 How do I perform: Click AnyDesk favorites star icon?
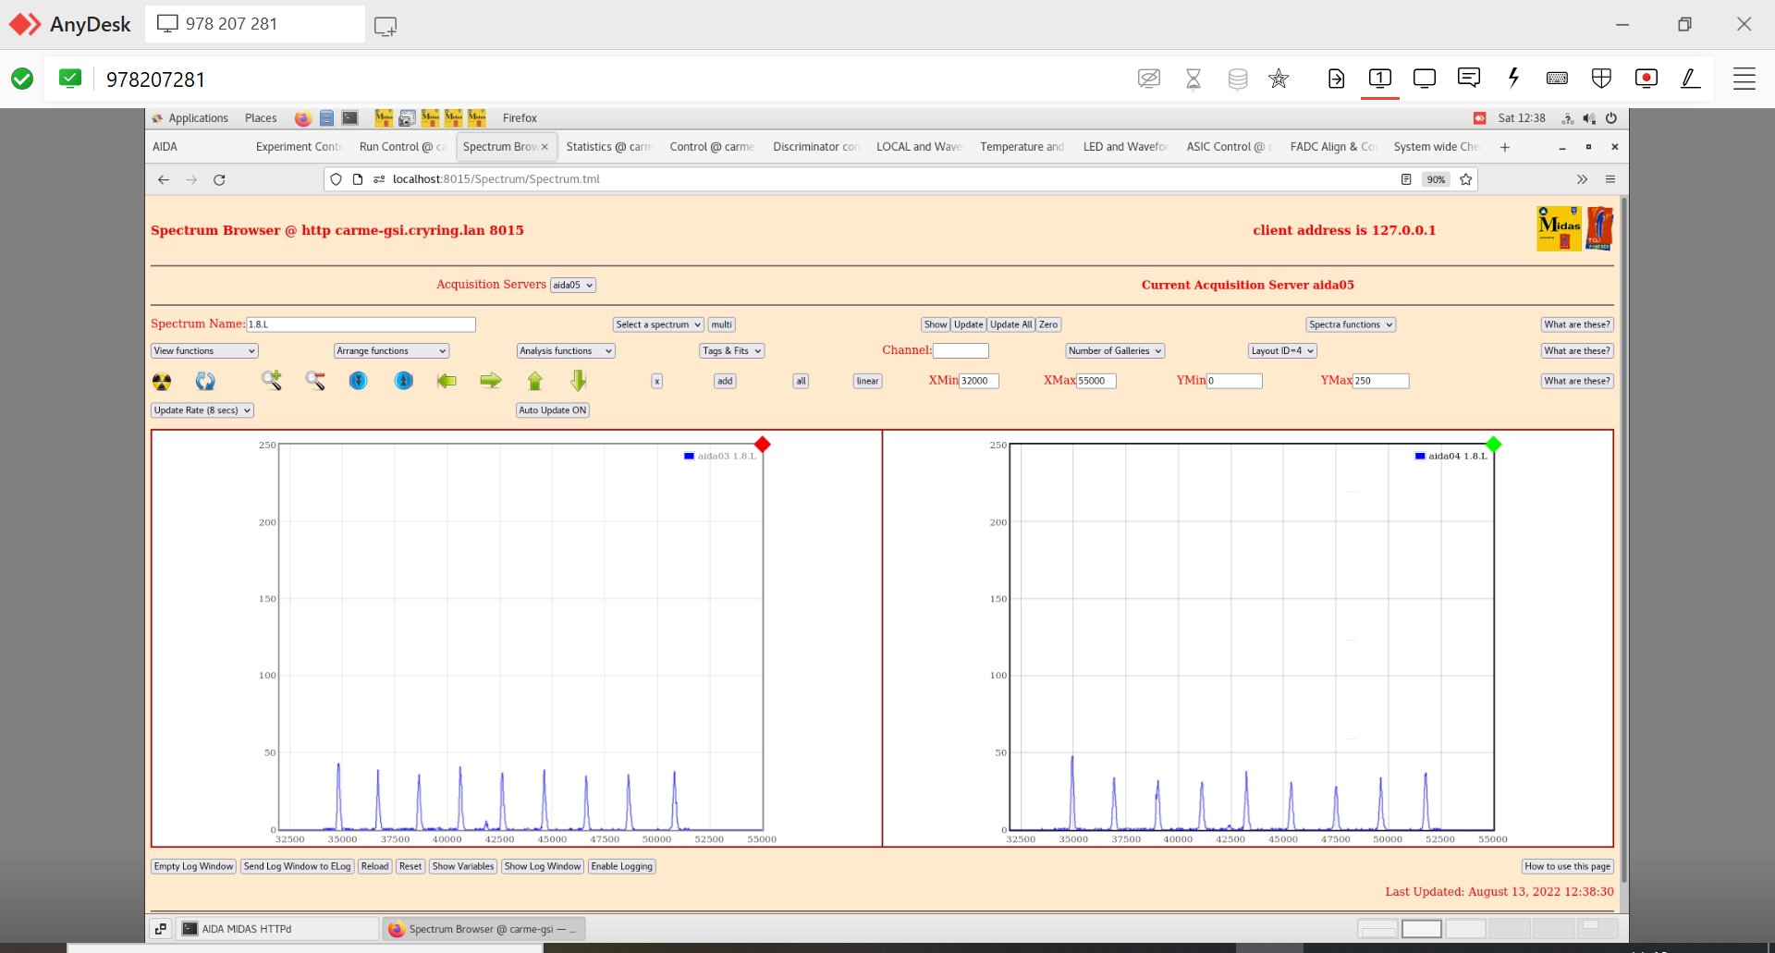tap(1279, 79)
